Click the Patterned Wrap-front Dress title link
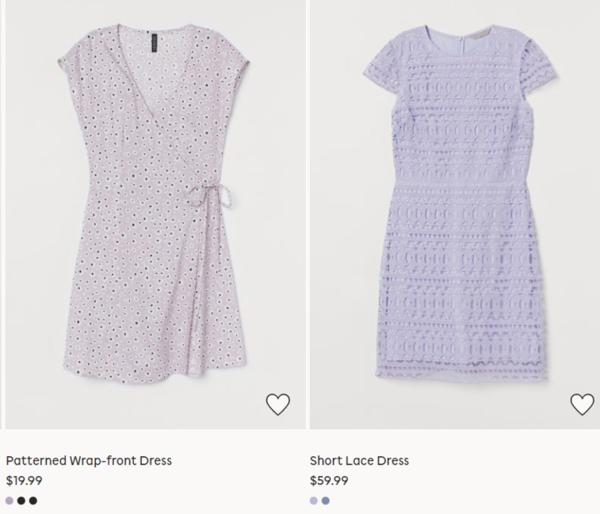The width and height of the screenshot is (600, 514). tap(89, 460)
